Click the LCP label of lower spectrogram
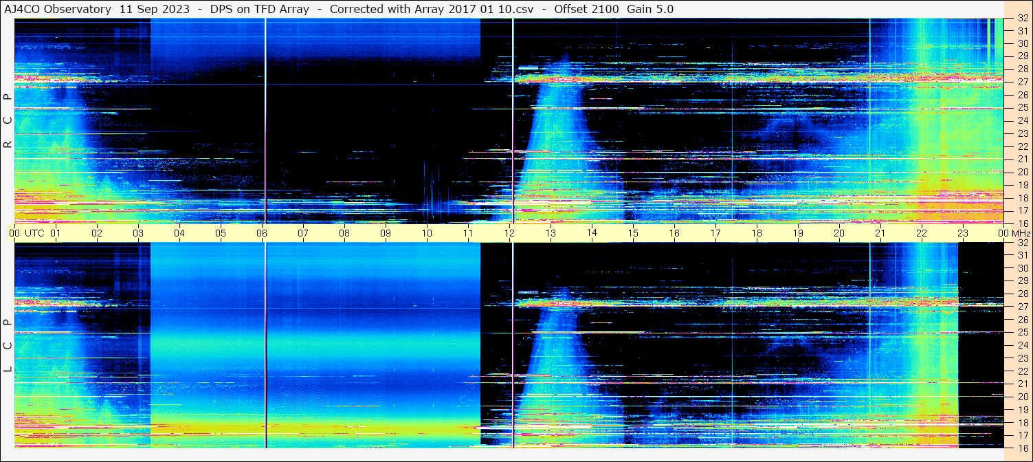1033x462 pixels. click(x=8, y=346)
